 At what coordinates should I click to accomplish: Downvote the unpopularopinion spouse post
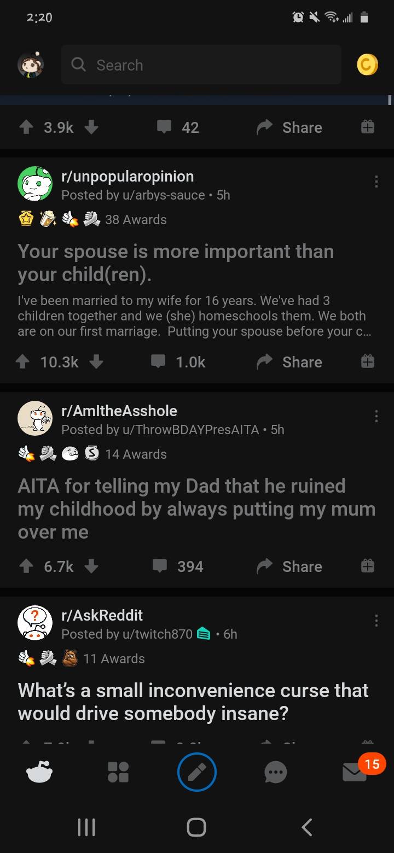tap(96, 362)
